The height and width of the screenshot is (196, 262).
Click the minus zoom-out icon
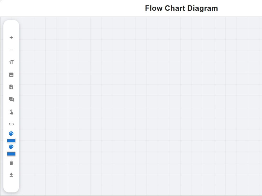(11, 50)
